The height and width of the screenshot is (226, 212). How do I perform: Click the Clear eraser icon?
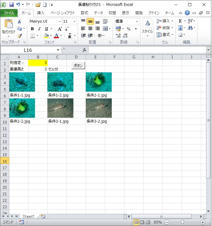[180, 35]
